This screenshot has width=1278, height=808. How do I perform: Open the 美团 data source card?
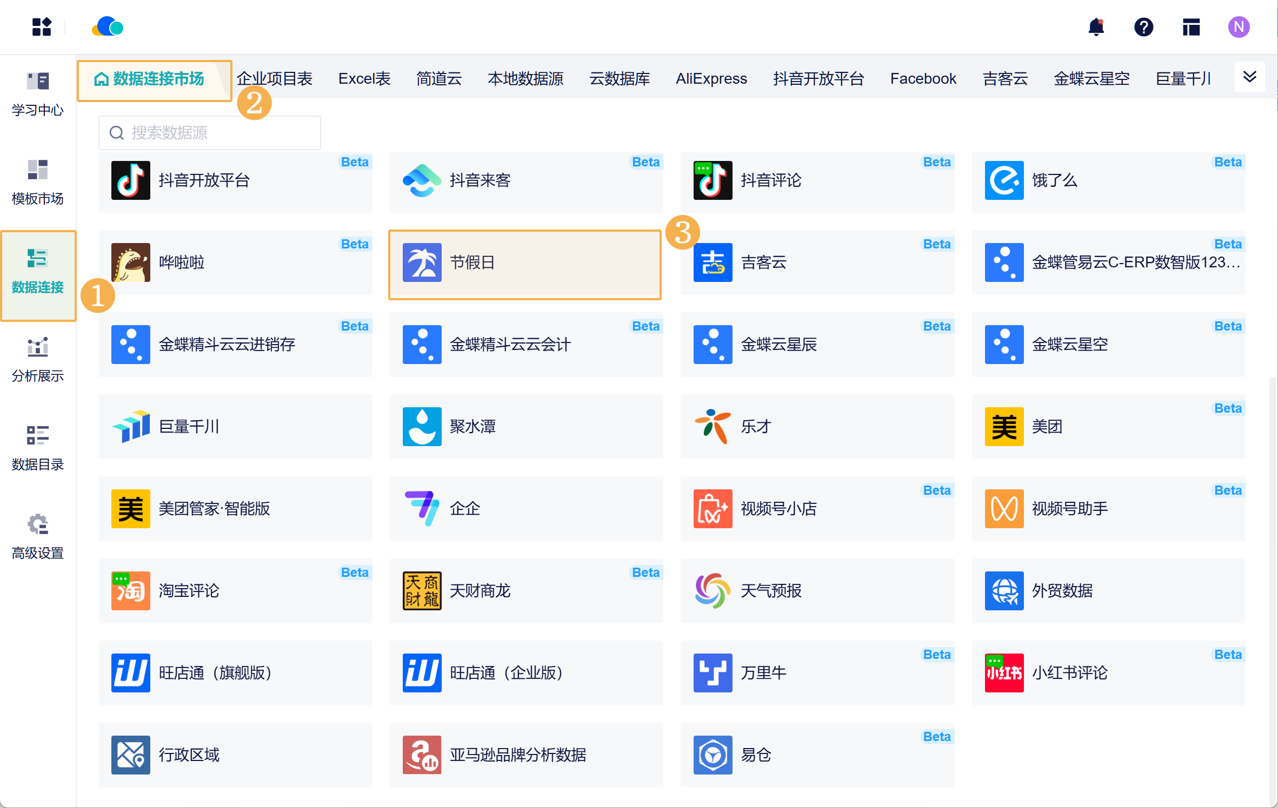tap(1108, 427)
